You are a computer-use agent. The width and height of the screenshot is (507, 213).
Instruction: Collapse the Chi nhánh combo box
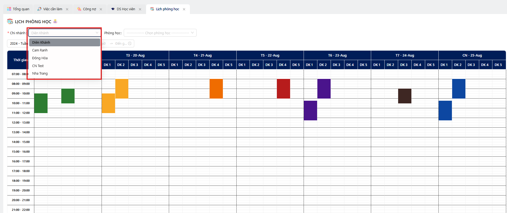[65, 33]
